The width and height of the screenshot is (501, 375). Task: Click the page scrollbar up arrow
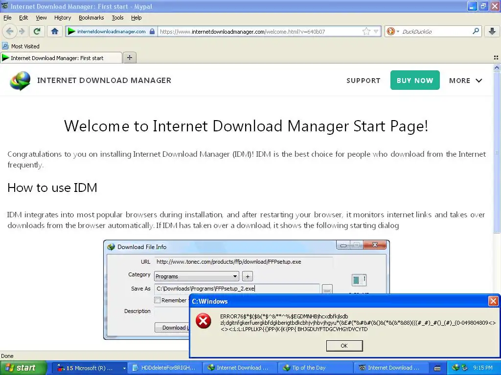point(497,67)
